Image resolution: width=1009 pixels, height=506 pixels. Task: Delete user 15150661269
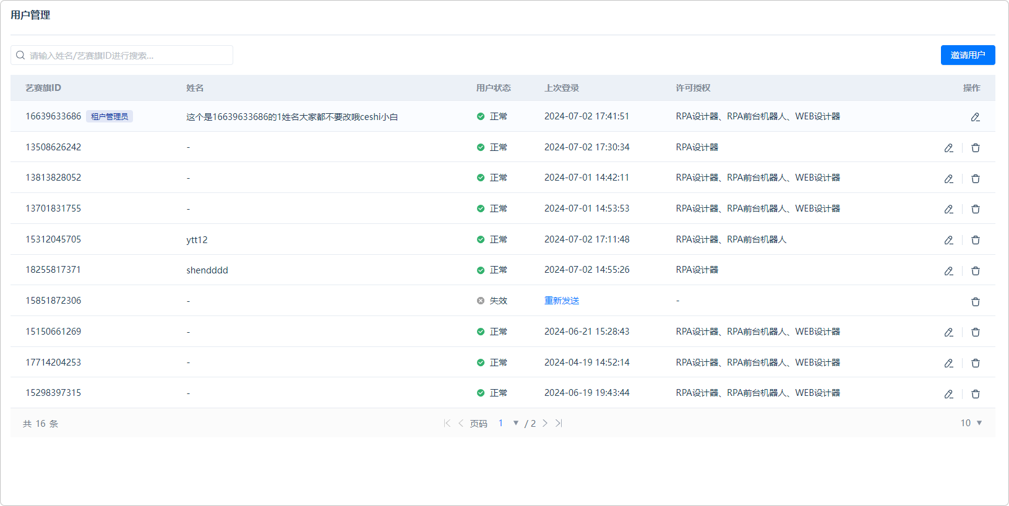tap(976, 332)
